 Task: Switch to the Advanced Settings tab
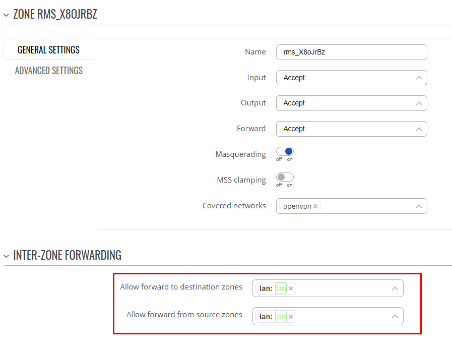coord(49,71)
